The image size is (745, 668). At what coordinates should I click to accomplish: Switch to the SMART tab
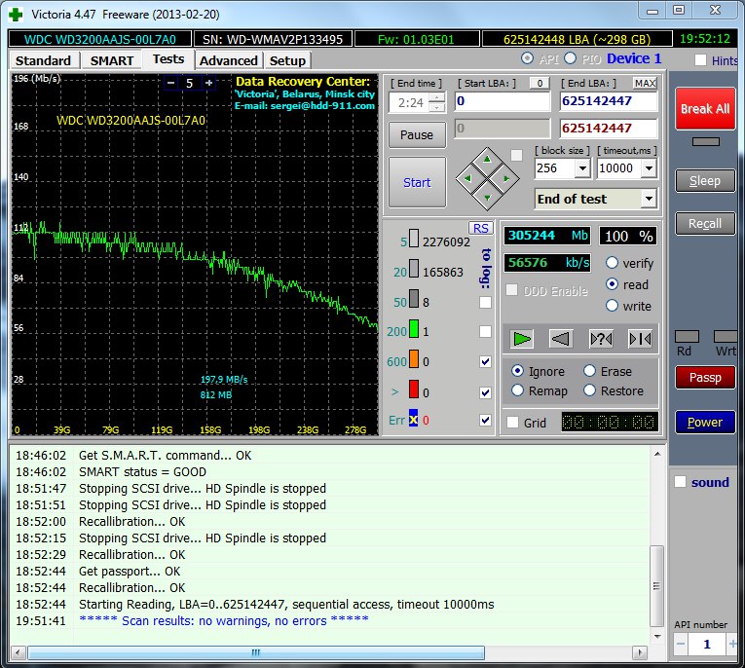click(112, 60)
